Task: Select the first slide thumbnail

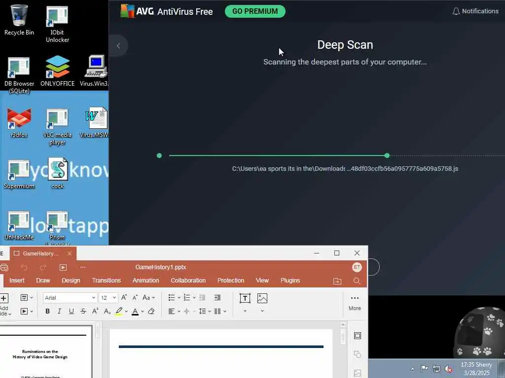Action: [45, 352]
